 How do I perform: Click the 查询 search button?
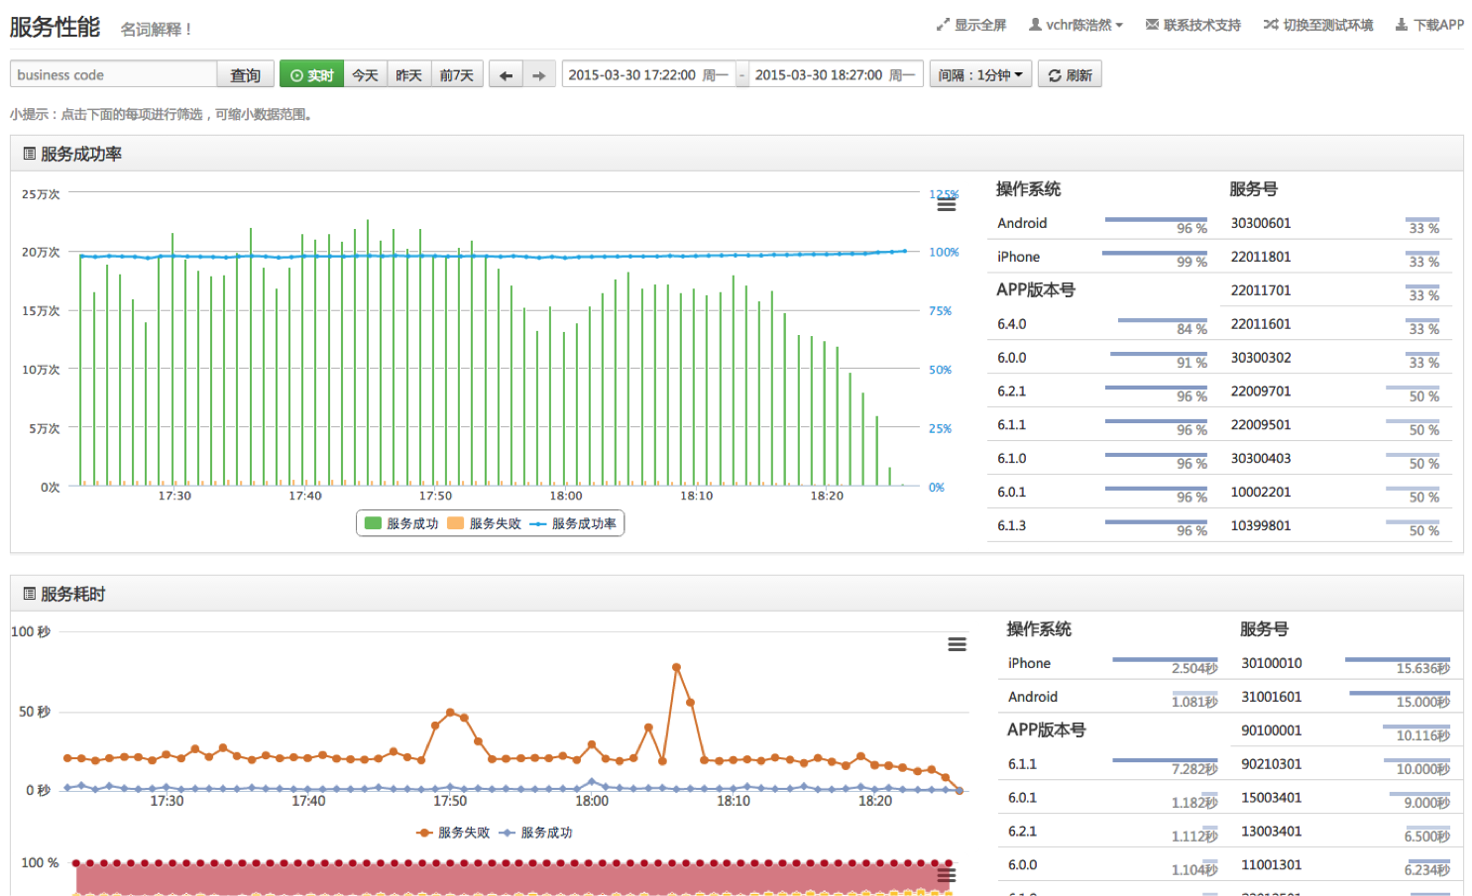tap(245, 75)
